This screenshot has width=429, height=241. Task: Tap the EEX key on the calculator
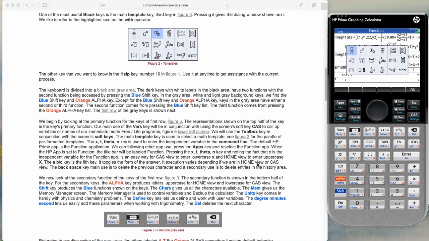click(x=341, y=168)
